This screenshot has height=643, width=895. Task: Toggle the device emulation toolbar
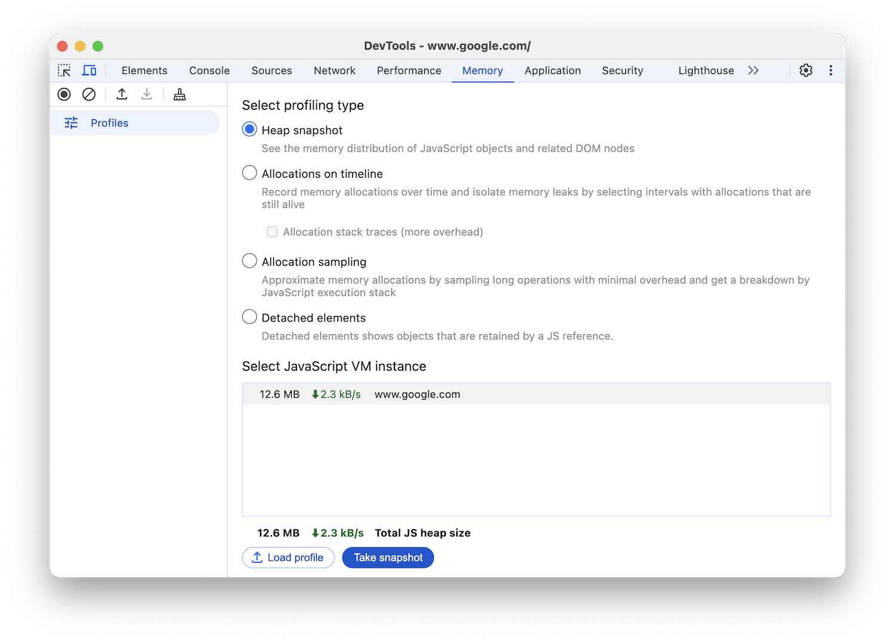(89, 70)
